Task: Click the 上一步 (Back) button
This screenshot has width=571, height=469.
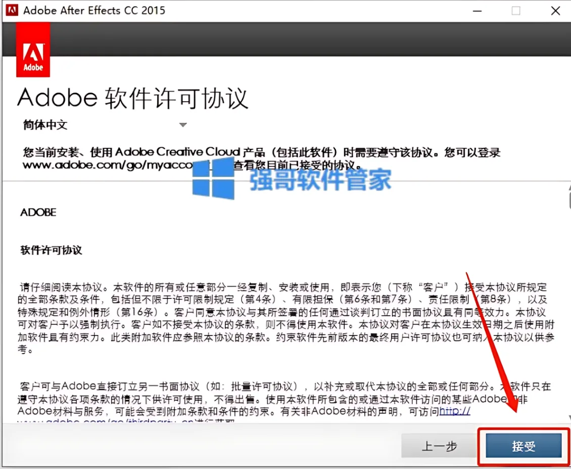Action: pos(439,445)
